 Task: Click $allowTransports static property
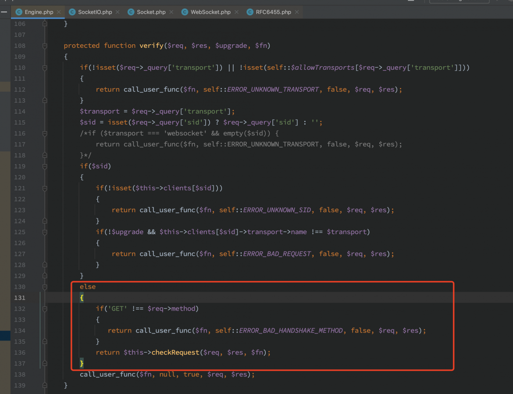point(323,68)
